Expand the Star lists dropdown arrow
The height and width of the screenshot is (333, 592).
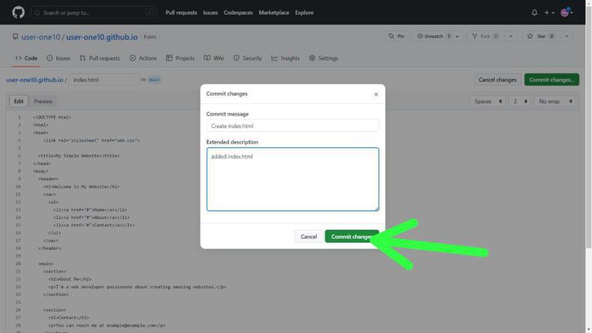click(567, 36)
